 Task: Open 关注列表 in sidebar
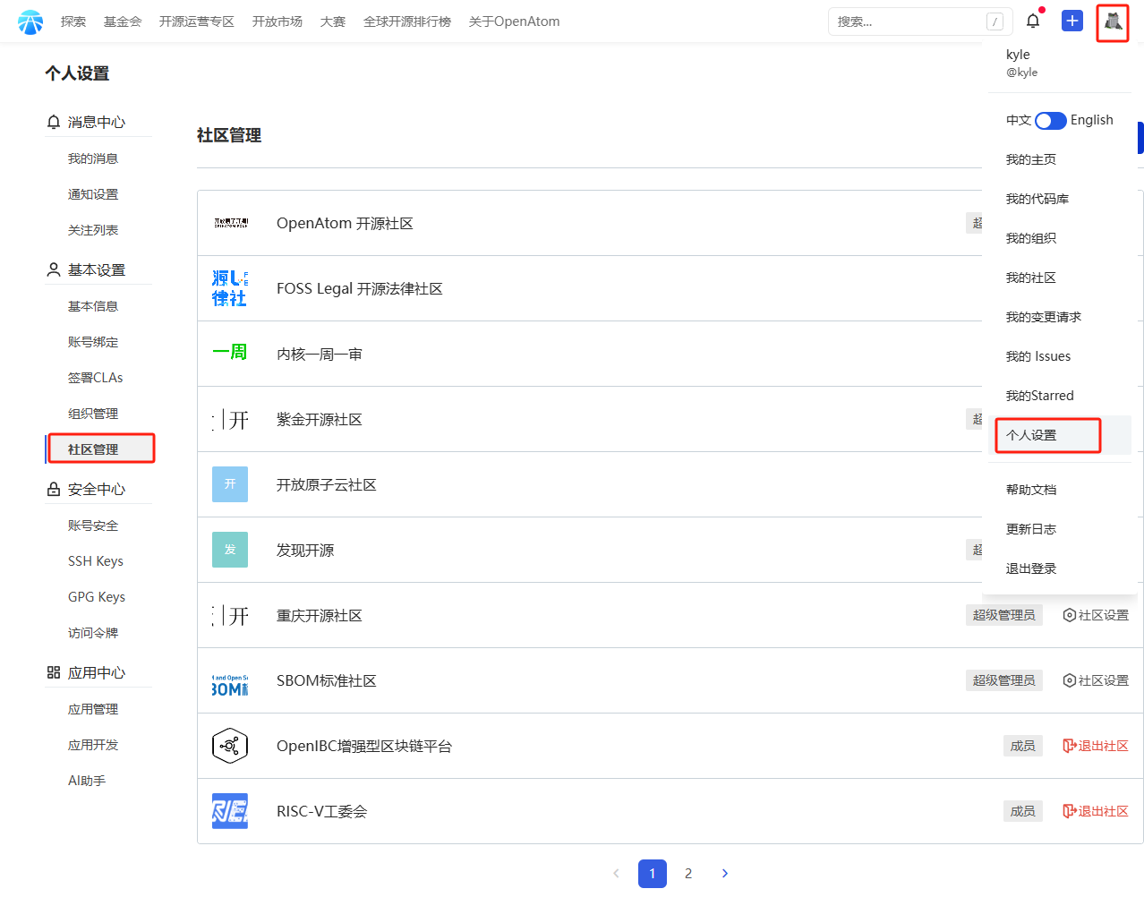tap(93, 230)
